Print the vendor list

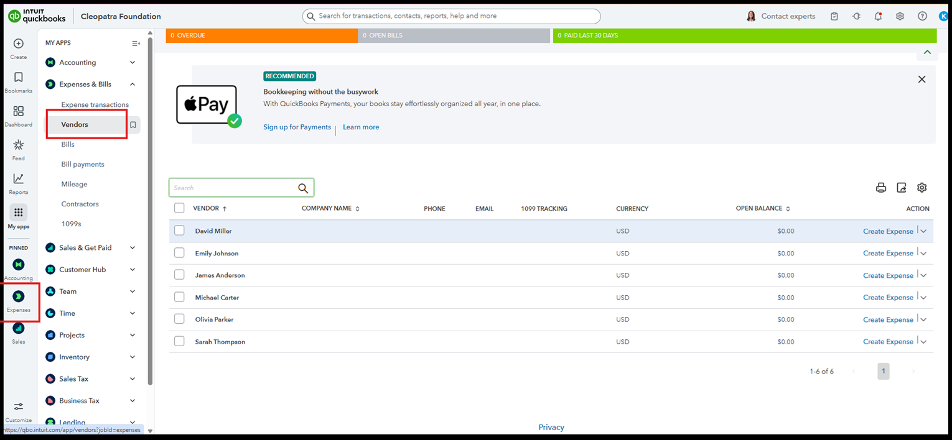881,188
